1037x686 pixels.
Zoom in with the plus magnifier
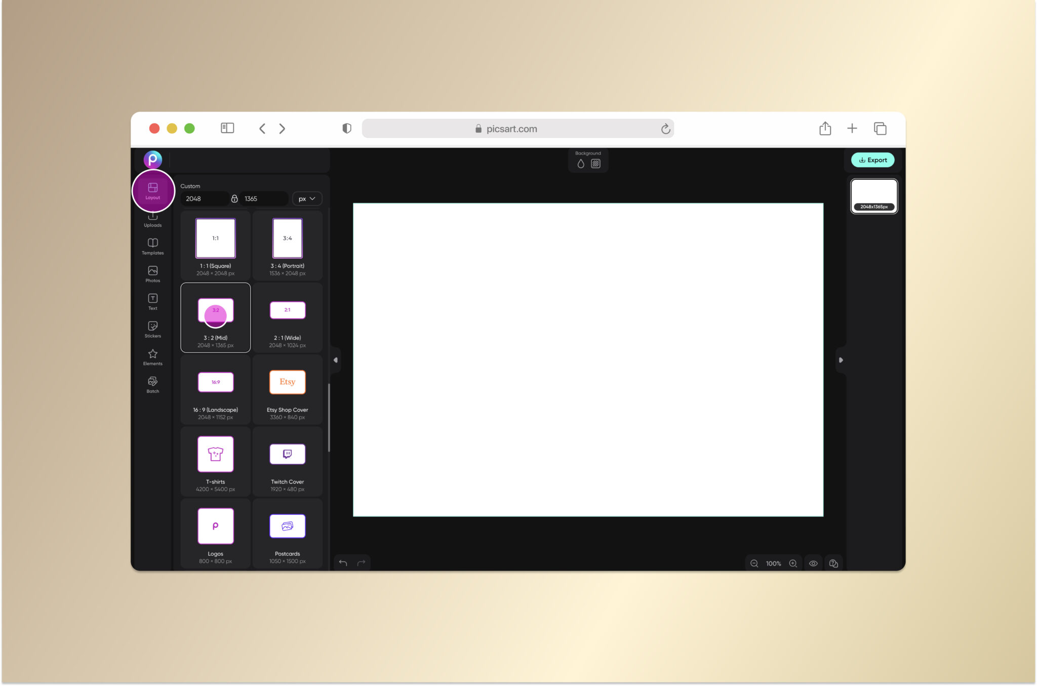[x=793, y=563]
